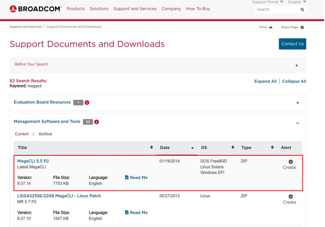Expand Evaluation Board Resources section
Viewport: 325px width, 227px height.
[x=298, y=103]
